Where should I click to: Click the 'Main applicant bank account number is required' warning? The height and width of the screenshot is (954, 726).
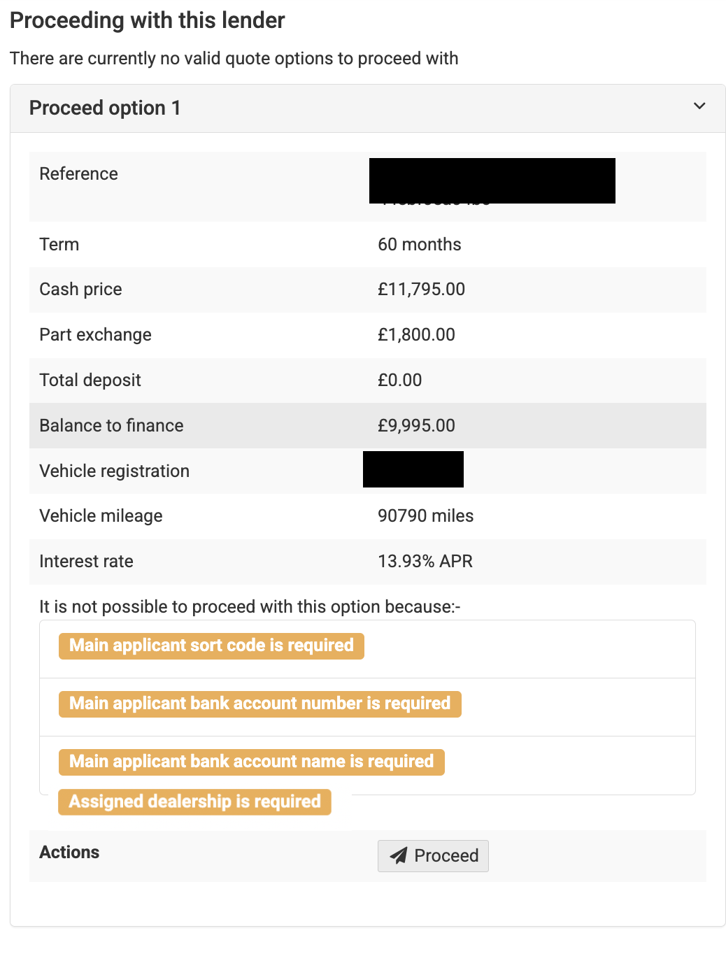pyautogui.click(x=259, y=704)
